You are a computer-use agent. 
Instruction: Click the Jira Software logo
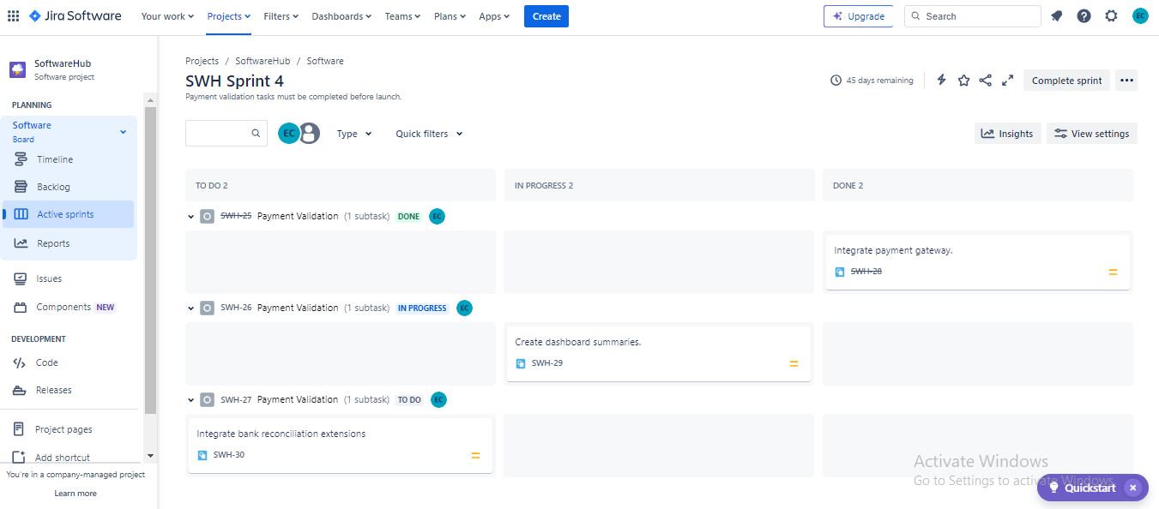click(x=75, y=16)
